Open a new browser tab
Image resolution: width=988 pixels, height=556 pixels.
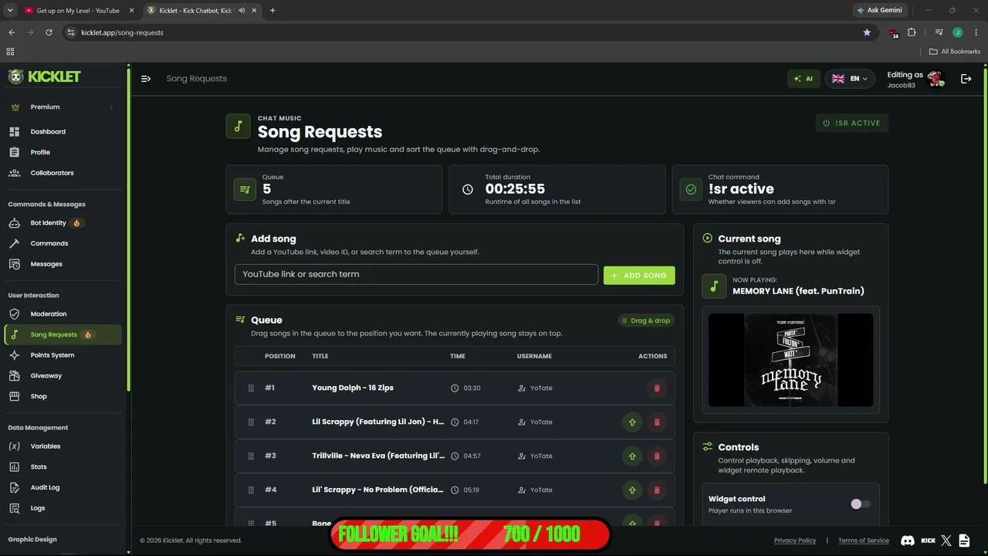(x=272, y=11)
